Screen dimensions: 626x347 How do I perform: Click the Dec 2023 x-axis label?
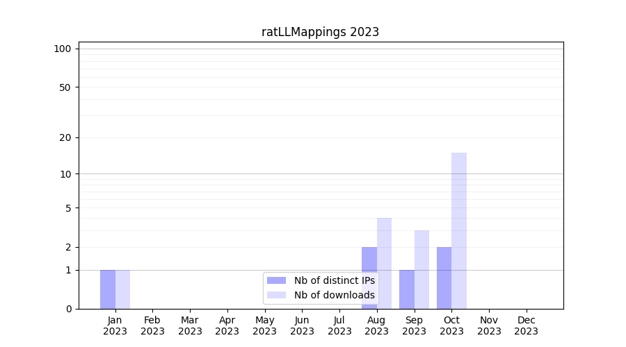pos(527,325)
